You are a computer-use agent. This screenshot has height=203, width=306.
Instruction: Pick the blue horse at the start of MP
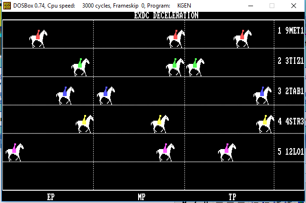point(106,96)
